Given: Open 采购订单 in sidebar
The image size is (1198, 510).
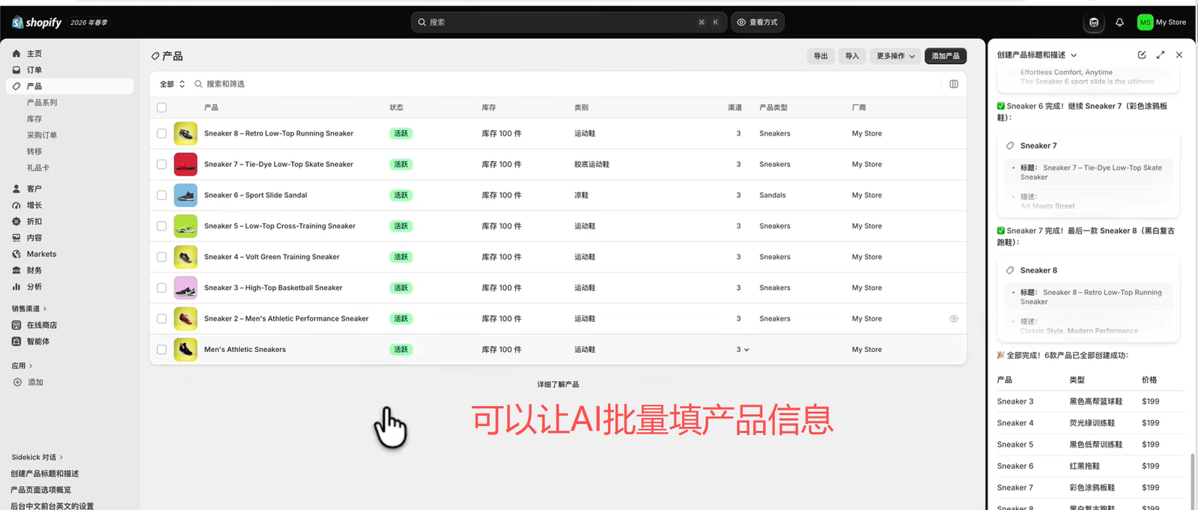Looking at the screenshot, I should (x=42, y=136).
